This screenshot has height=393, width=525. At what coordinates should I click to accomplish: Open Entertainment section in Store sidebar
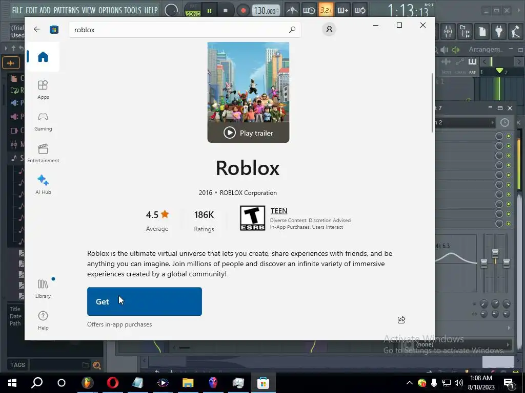[43, 154]
